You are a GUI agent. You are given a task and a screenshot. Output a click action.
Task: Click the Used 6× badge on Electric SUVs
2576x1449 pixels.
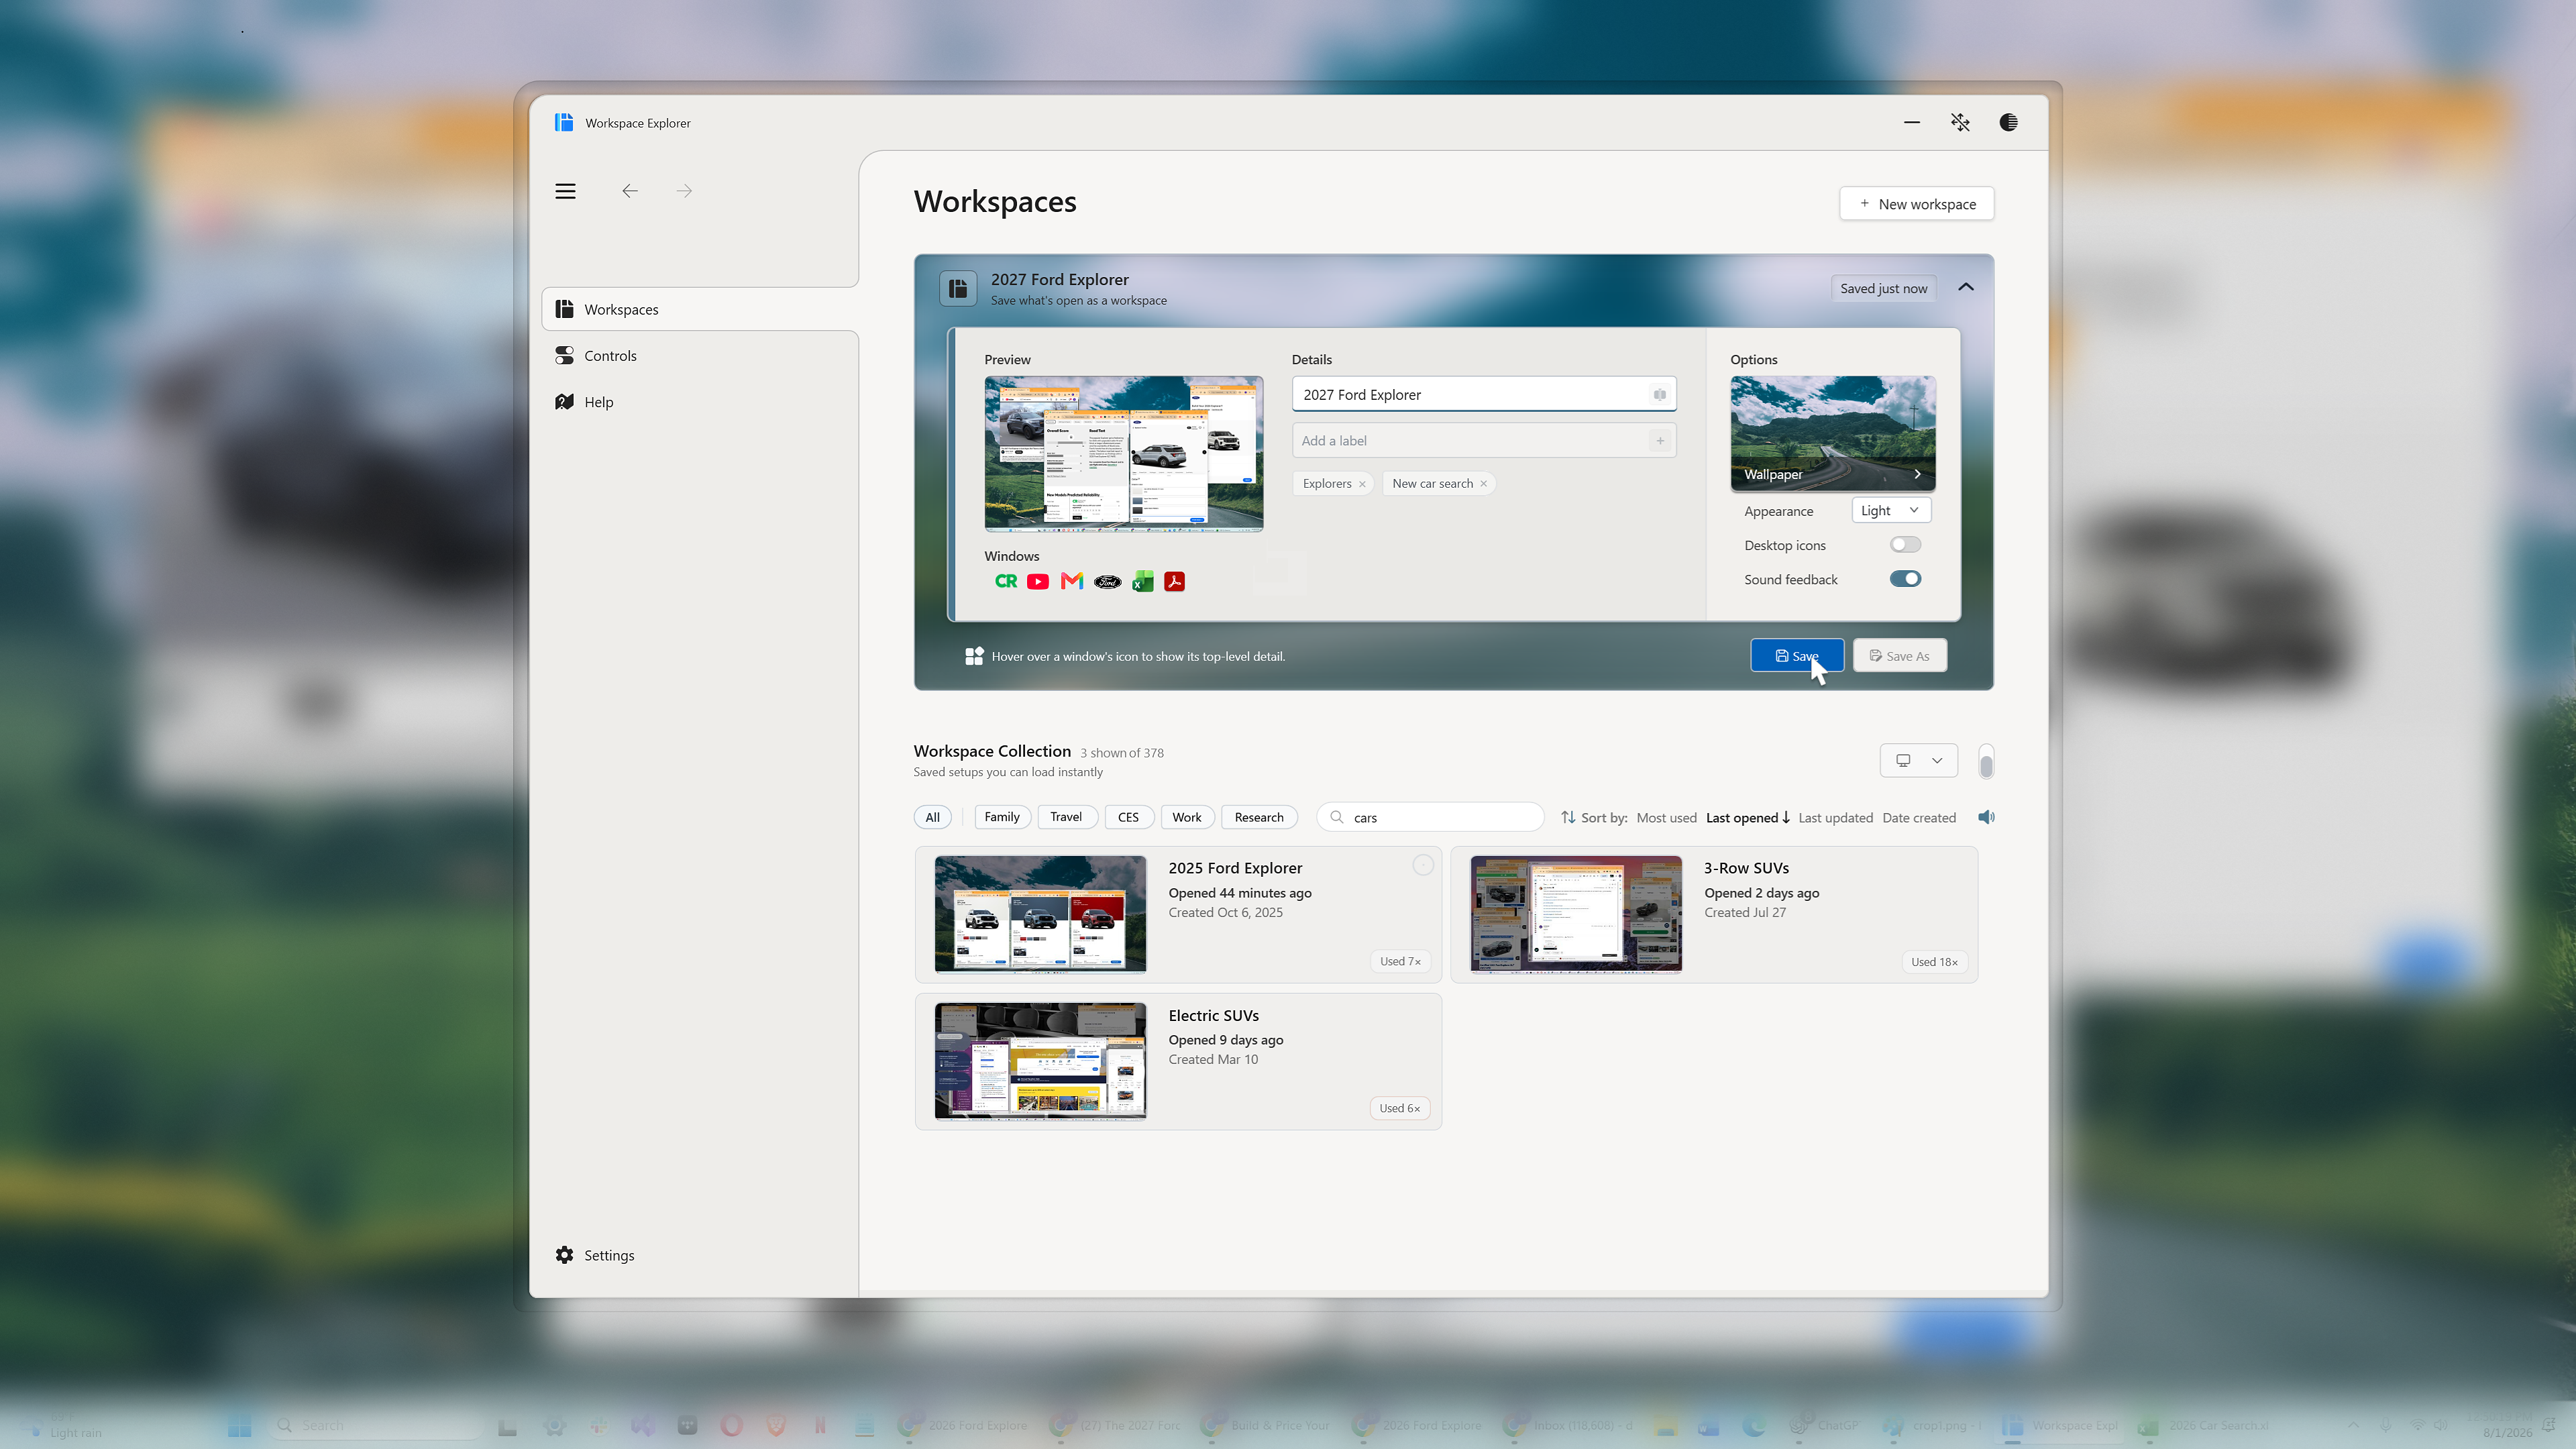tap(1400, 1108)
